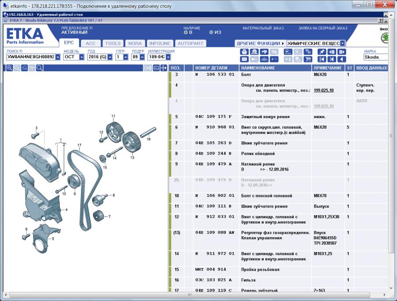Switch to the NORA tab

pos(135,44)
